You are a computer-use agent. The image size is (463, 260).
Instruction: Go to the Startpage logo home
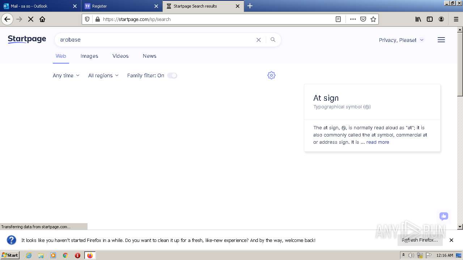pos(27,39)
